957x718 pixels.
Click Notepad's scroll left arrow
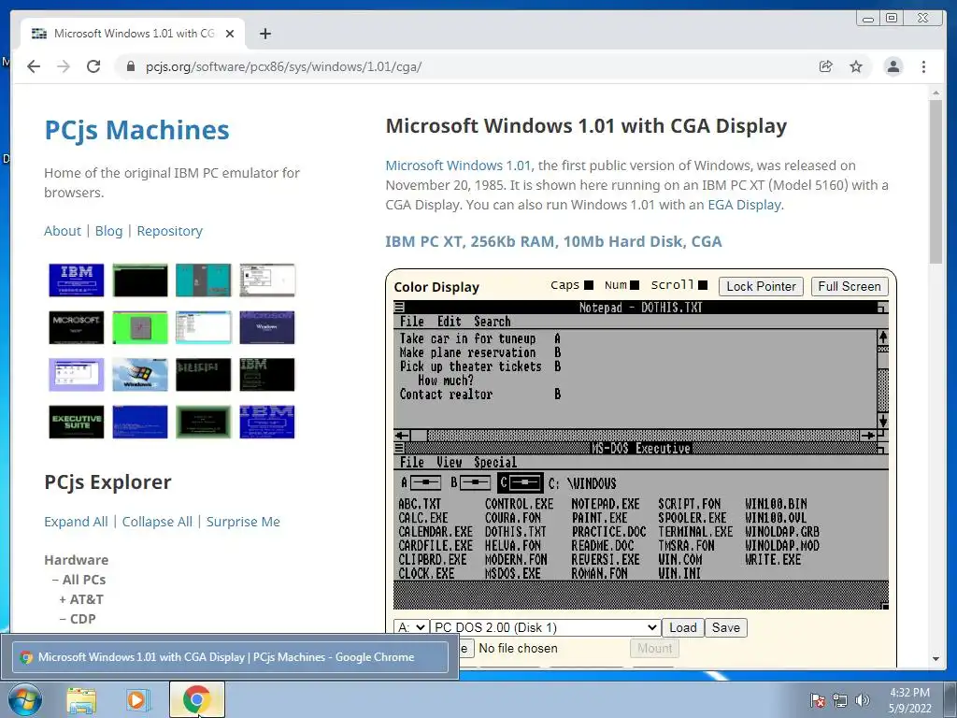(x=402, y=436)
